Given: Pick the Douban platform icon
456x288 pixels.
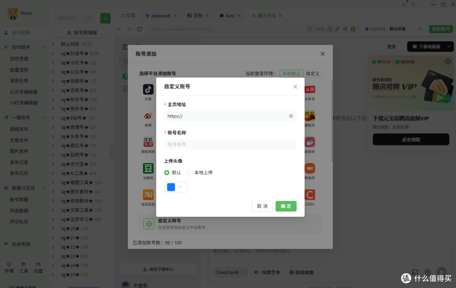Looking at the screenshot, I should pos(148,168).
